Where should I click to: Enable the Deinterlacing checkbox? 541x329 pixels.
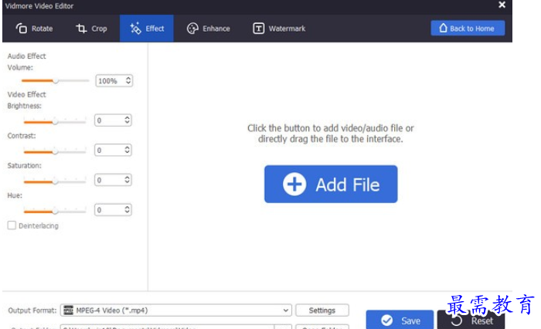pyautogui.click(x=12, y=226)
